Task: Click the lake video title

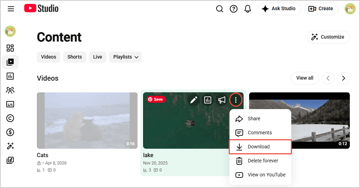Action: (x=148, y=155)
